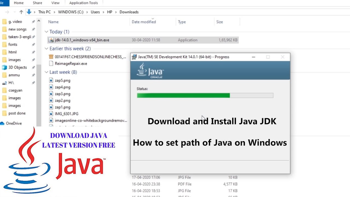Click the OneDrive cloud icon
The image size is (350, 197).
tap(2, 123)
